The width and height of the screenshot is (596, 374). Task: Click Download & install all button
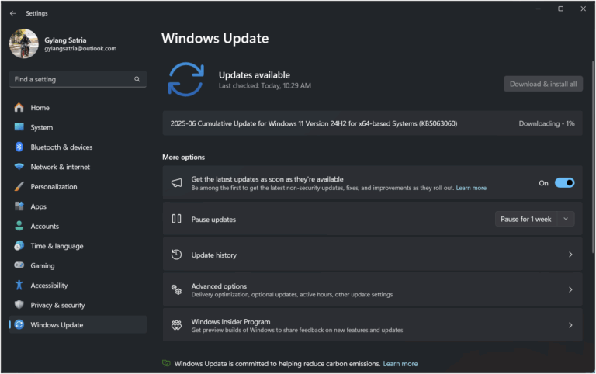coord(543,84)
